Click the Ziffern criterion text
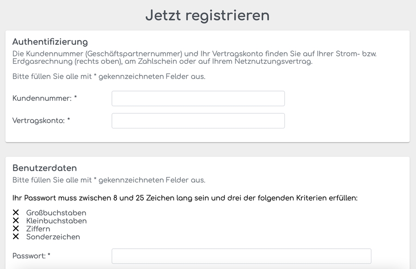Screen dimensions: 416x269 click(x=38, y=229)
